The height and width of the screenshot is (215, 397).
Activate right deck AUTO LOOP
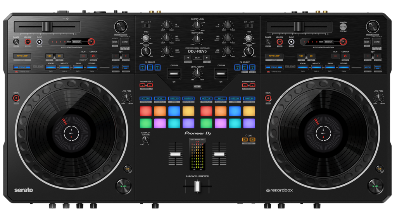274,56
